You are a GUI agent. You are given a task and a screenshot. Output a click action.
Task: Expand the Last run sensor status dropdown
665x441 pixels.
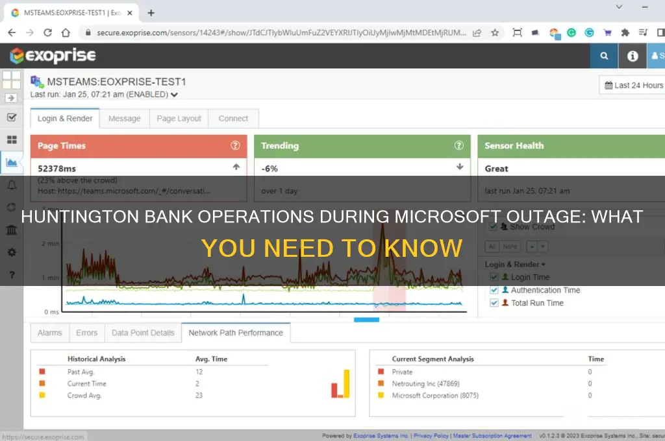pos(174,95)
